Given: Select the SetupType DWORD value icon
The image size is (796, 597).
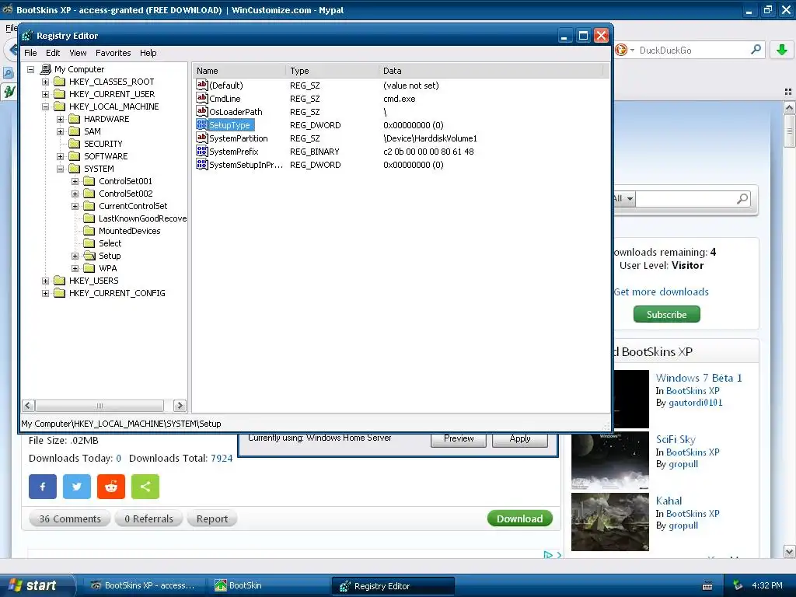Looking at the screenshot, I should point(202,125).
